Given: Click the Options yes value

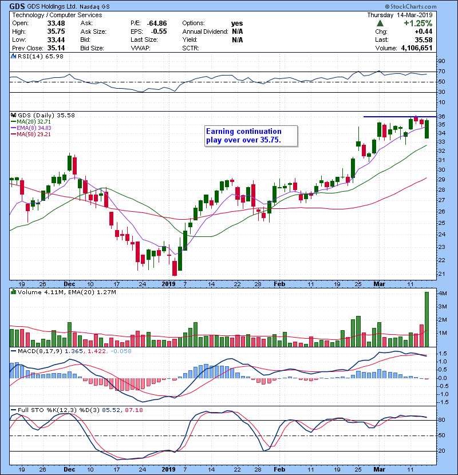Looking at the screenshot, I should (237, 23).
